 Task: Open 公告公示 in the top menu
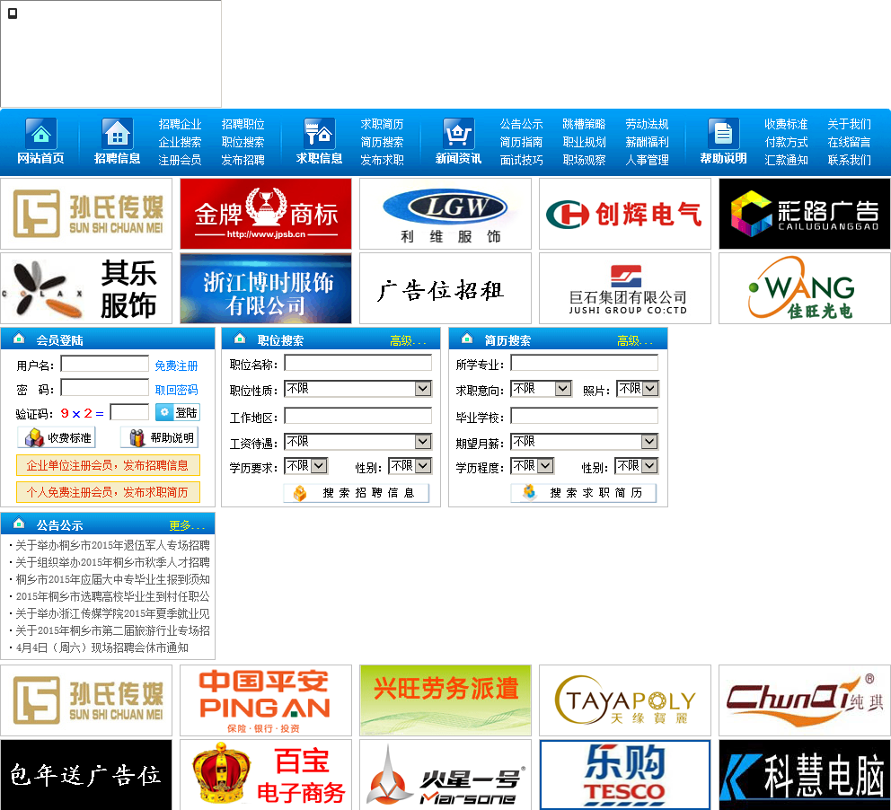point(521,125)
